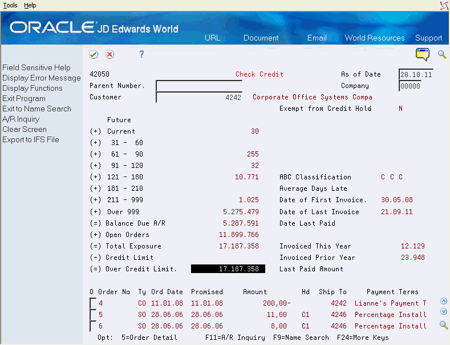The height and width of the screenshot is (345, 450).
Task: Open the Support header link
Action: pyautogui.click(x=428, y=38)
